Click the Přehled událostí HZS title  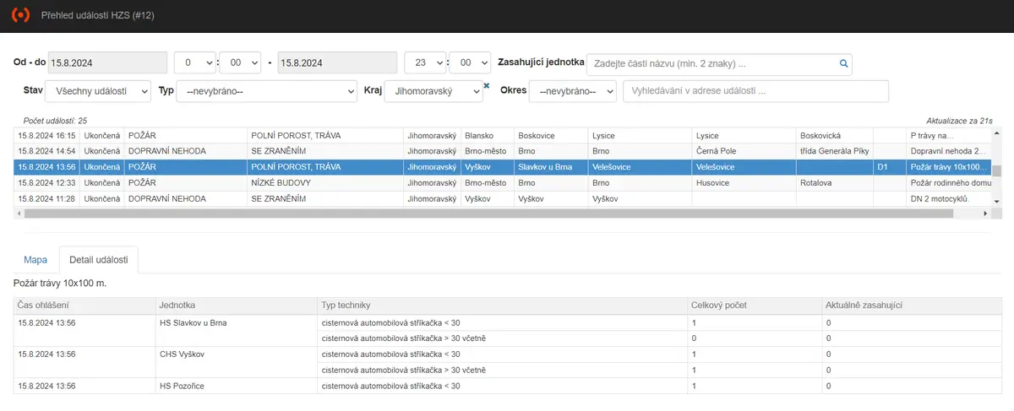click(x=98, y=15)
